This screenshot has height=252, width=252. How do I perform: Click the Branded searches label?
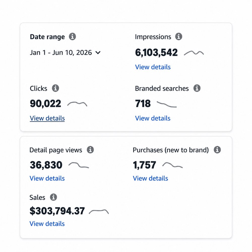tap(162, 88)
